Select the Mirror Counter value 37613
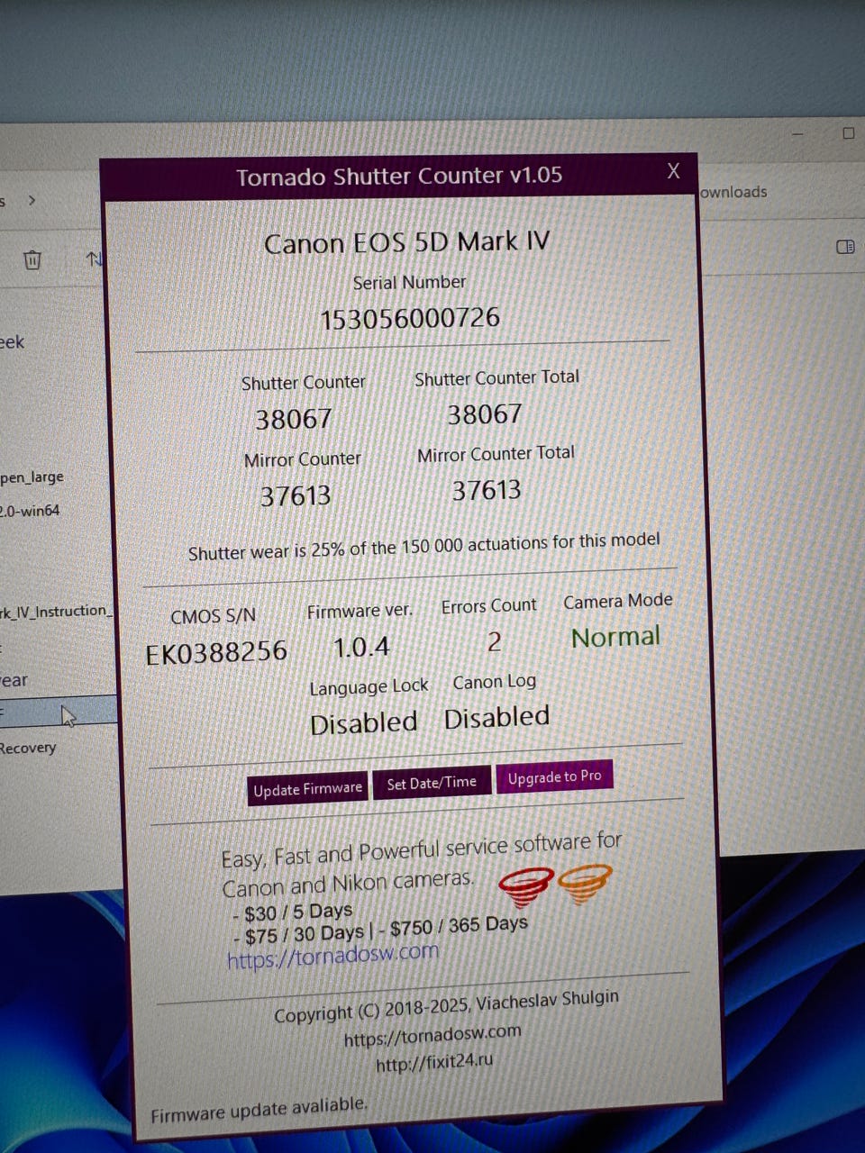 (x=296, y=496)
